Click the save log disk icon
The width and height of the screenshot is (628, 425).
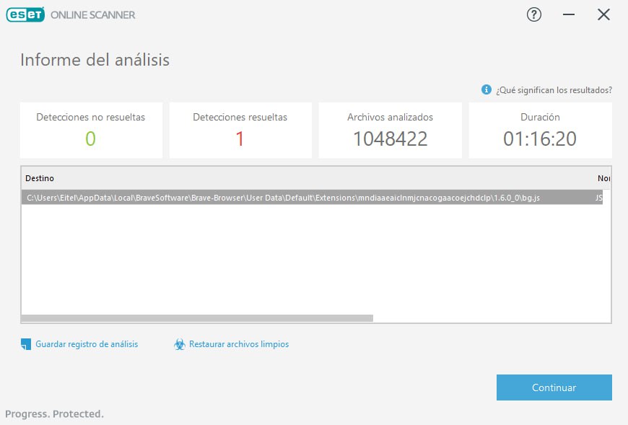[26, 344]
